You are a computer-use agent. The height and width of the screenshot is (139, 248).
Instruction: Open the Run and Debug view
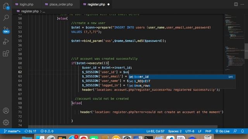pos(6,41)
